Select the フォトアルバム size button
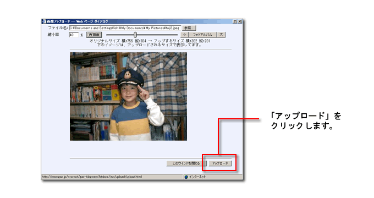 202,35
